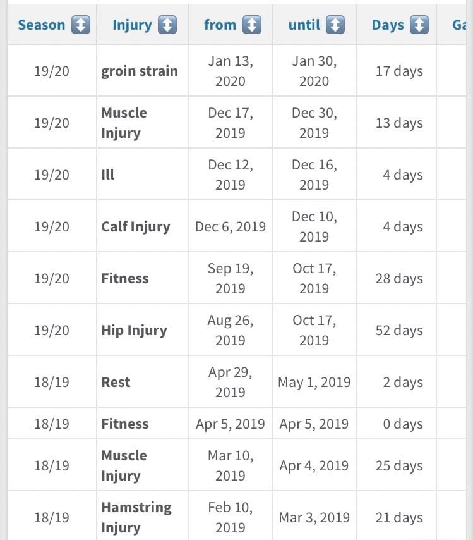Click the Hip Injury entry
The height and width of the screenshot is (540, 473).
coord(135,330)
